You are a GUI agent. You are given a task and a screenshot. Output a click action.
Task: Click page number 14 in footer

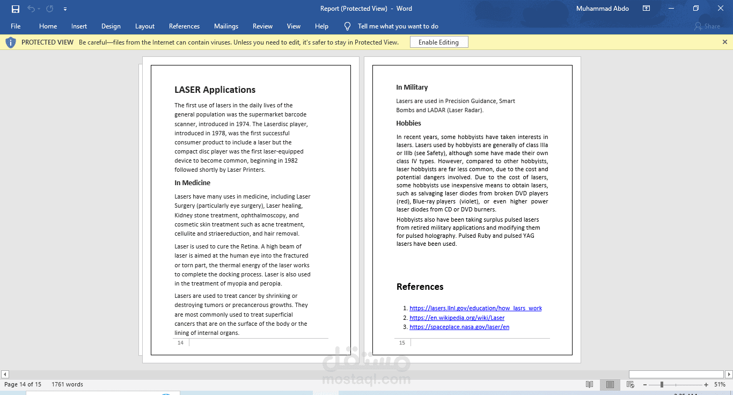pos(180,342)
